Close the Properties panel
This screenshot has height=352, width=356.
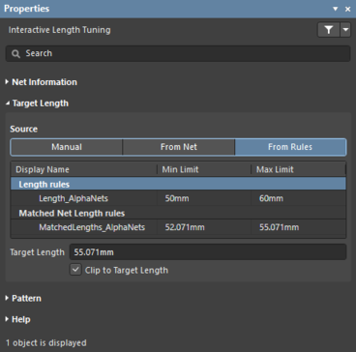[x=347, y=9]
